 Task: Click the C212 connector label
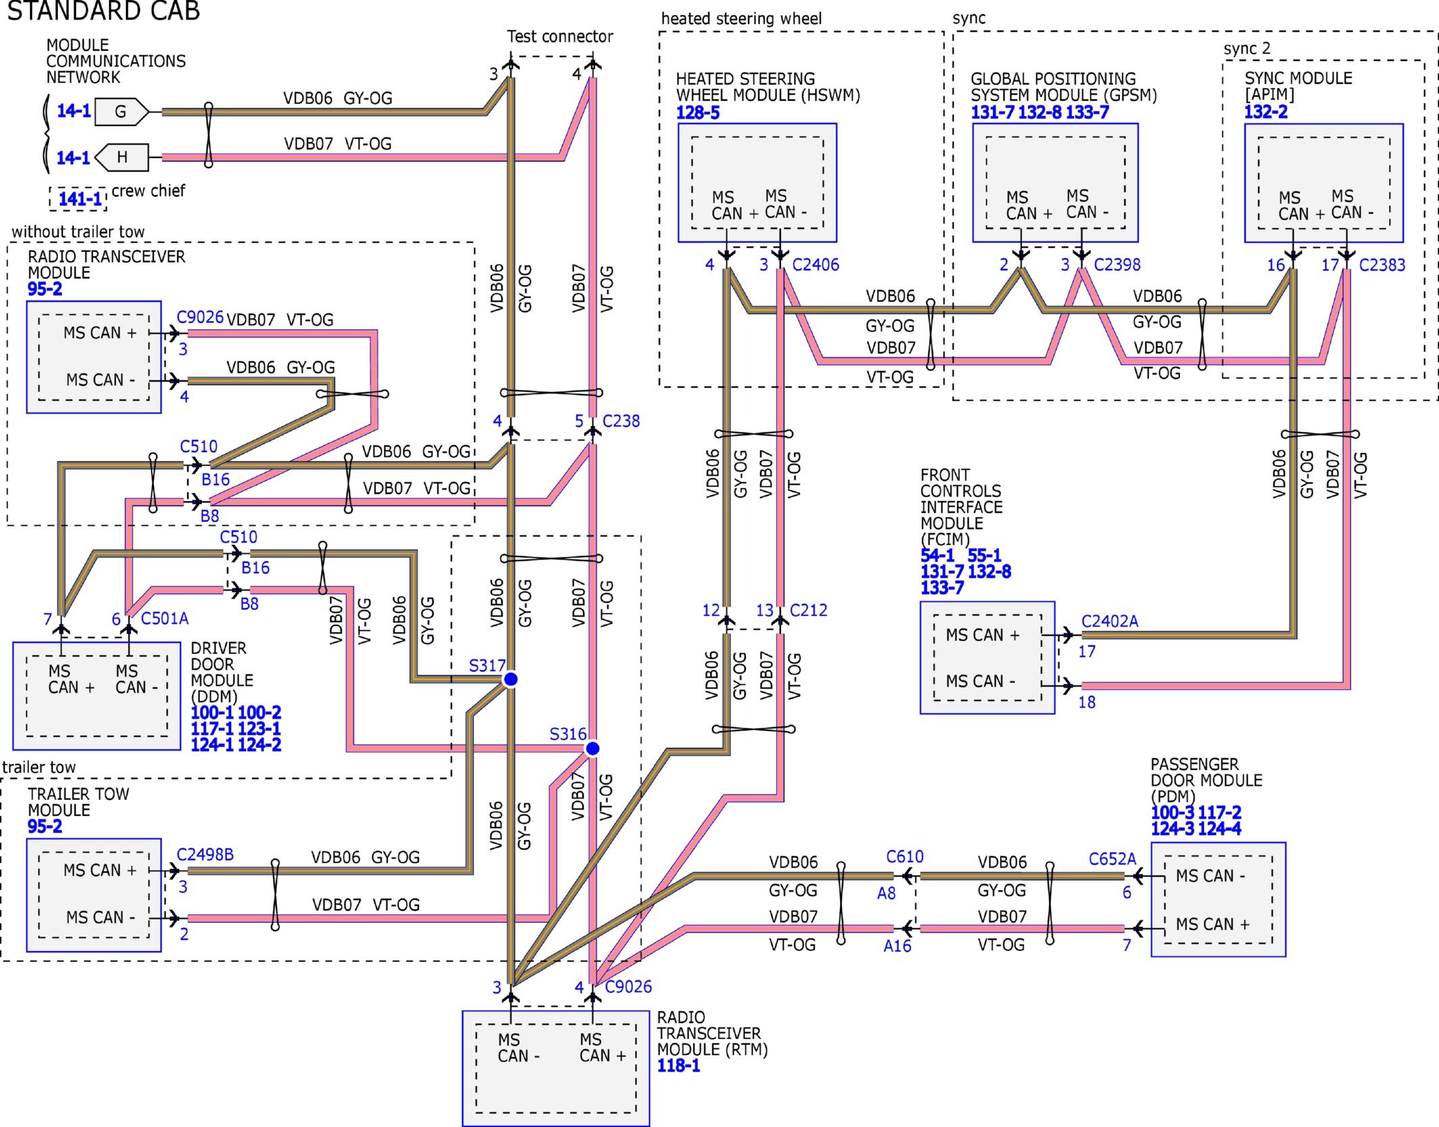tap(808, 610)
